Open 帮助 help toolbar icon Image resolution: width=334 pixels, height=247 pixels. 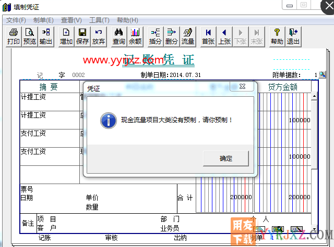(277, 36)
